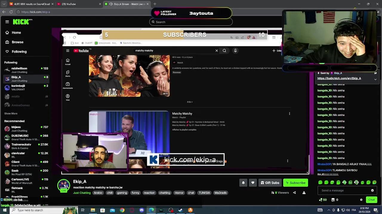Open fishtank recommended channel
The image size is (382, 214).
click(26, 190)
